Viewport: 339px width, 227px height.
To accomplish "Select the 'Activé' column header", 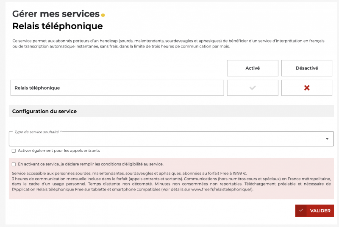I will point(253,68).
